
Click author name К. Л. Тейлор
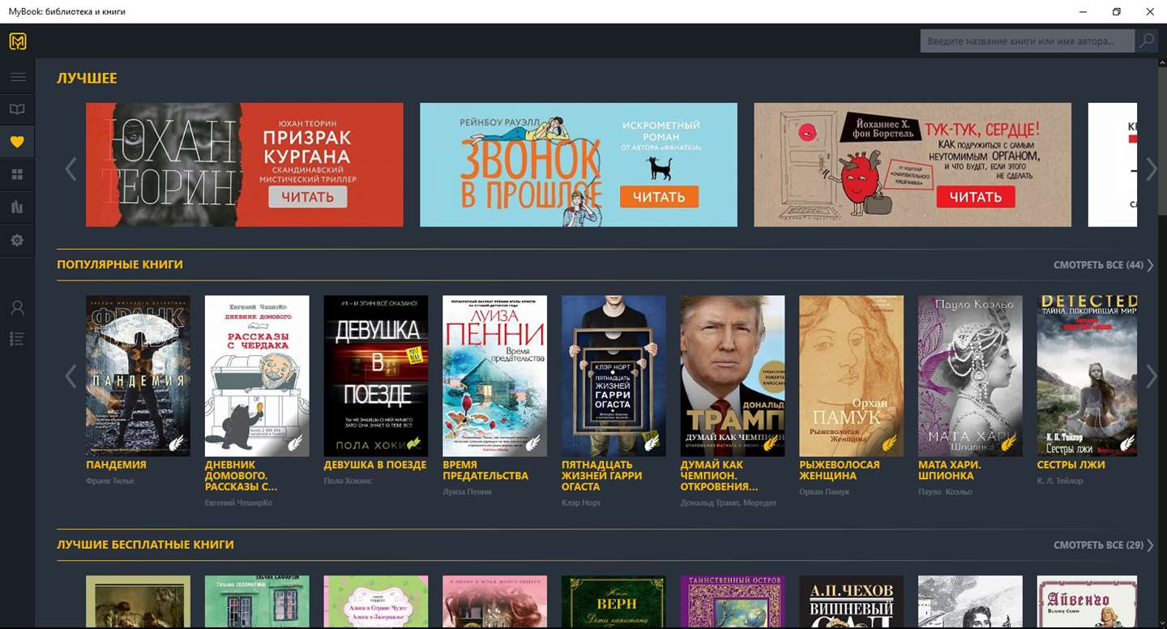coord(1061,481)
